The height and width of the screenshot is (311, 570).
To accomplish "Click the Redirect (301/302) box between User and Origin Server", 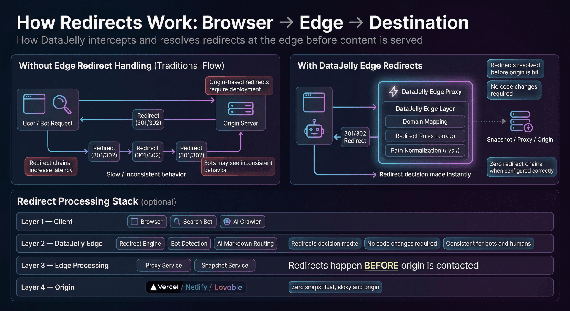I will (148, 119).
